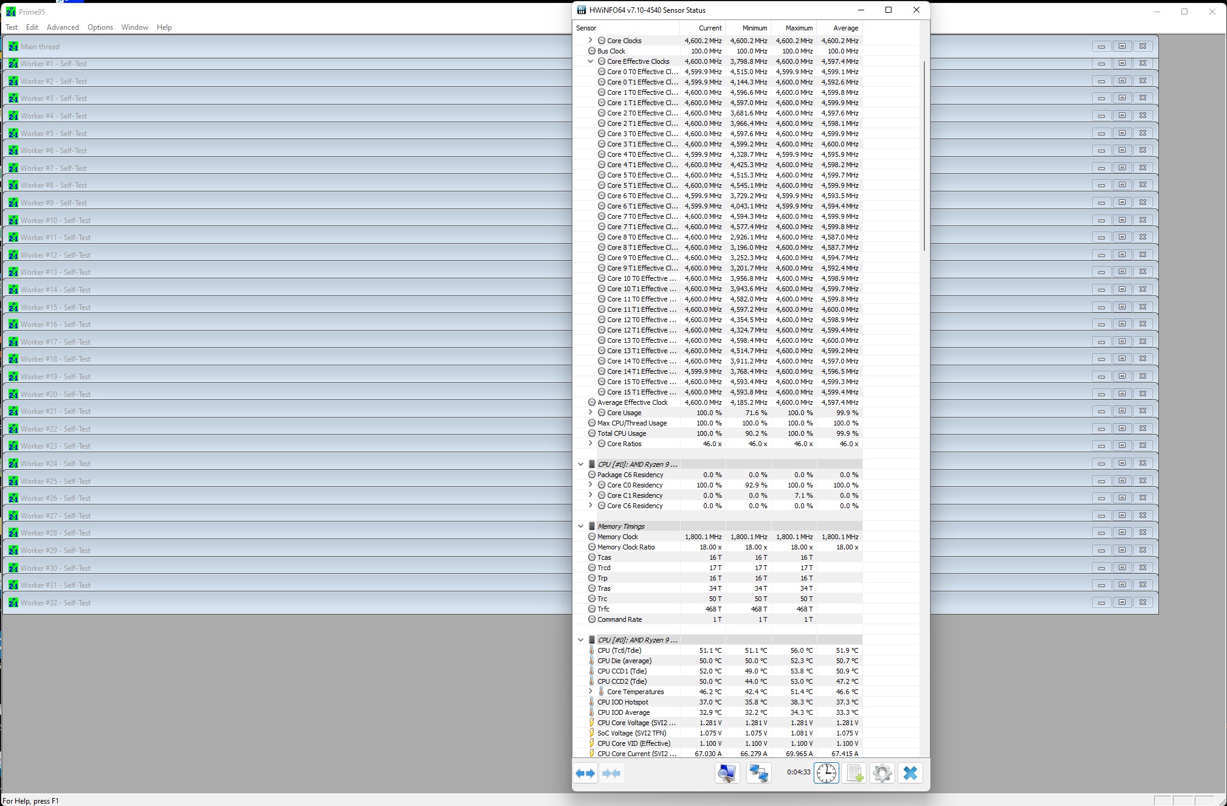Click the shrink sensor window arrows icon
Screen dimensions: 1227x806
(x=611, y=773)
